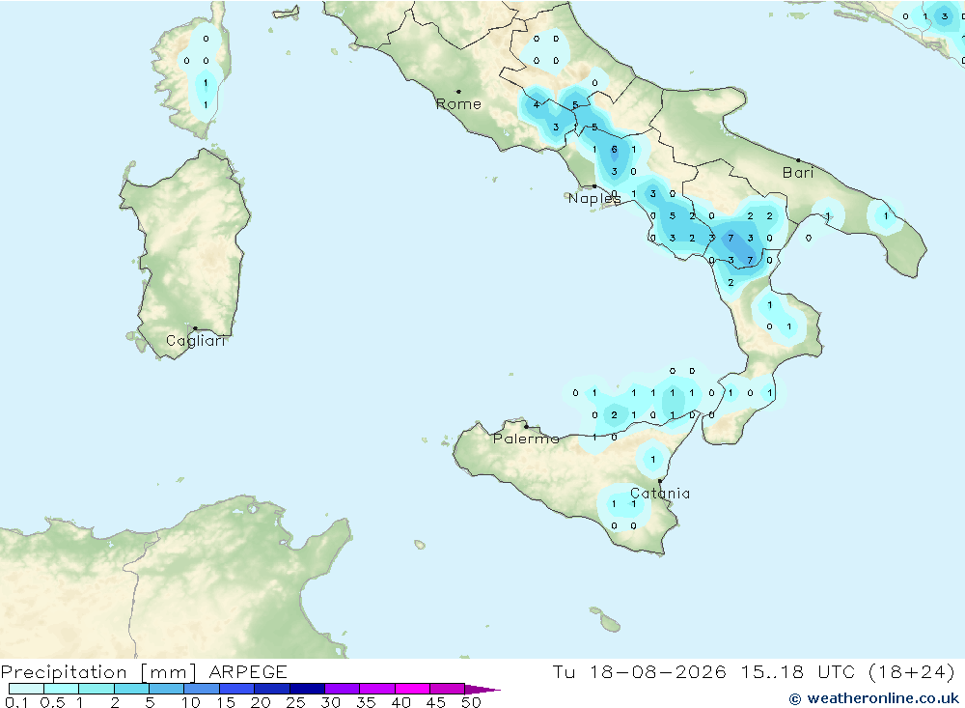Image resolution: width=965 pixels, height=708 pixels.
Task: Select the 35–40 mm legend color swatch
Action: [x=377, y=689]
